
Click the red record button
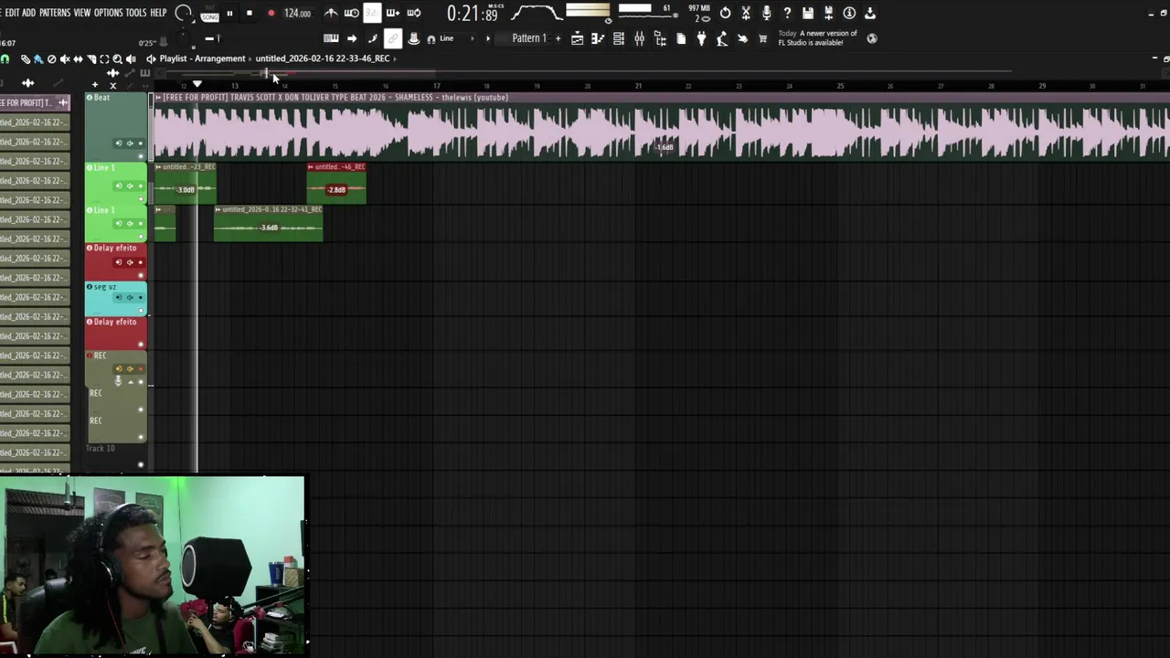pyautogui.click(x=271, y=13)
